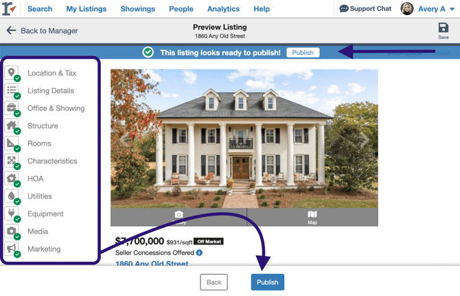Show next photo with right chevron
This screenshot has height=296, width=460.
coord(364,139)
